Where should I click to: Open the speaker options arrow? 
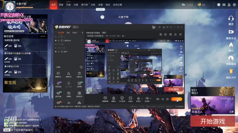pos(151,99)
